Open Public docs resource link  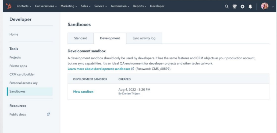point(18,114)
